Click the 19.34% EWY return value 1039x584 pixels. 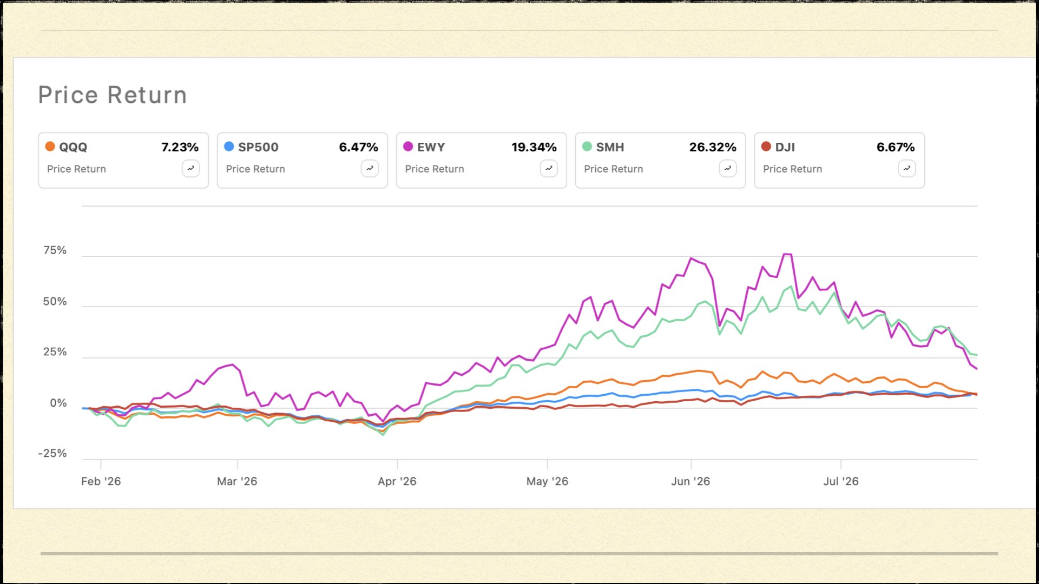pyautogui.click(x=534, y=147)
